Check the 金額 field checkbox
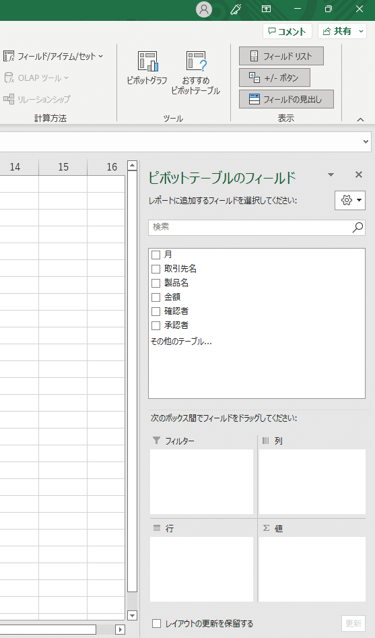Image resolution: width=375 pixels, height=638 pixels. (x=156, y=297)
